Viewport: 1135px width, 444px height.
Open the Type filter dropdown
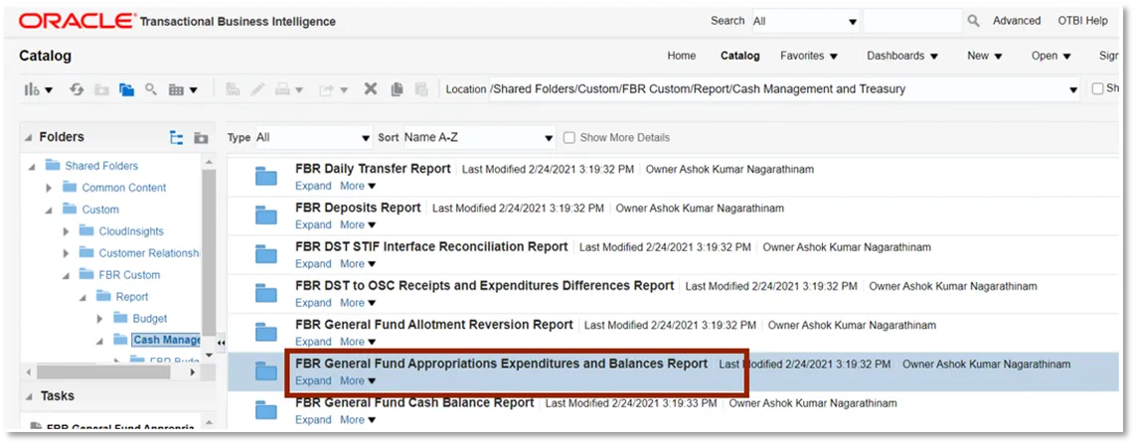pos(312,138)
